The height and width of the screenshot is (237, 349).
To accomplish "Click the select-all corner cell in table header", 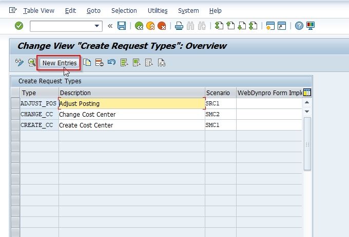I will point(15,93).
